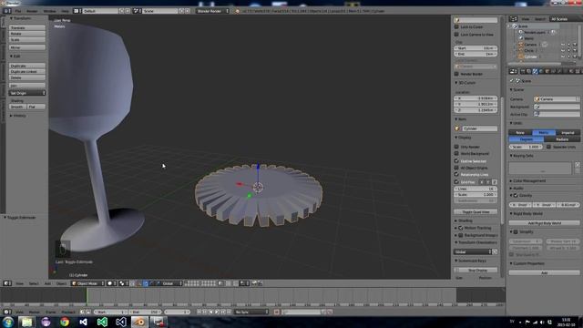Click the grid floor Lines value field
This screenshot has height=328, width=583.
(x=476, y=189)
